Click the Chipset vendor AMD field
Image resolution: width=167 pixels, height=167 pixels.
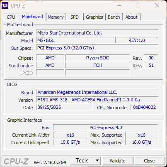coord(50,58)
